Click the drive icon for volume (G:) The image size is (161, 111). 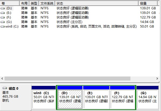point(3,22)
